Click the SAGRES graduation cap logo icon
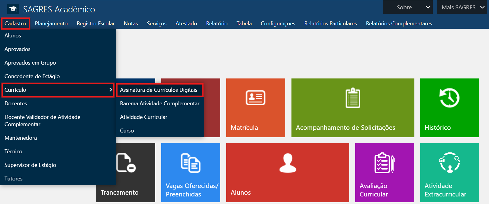Screen dimensions: 489x204 coord(13,9)
